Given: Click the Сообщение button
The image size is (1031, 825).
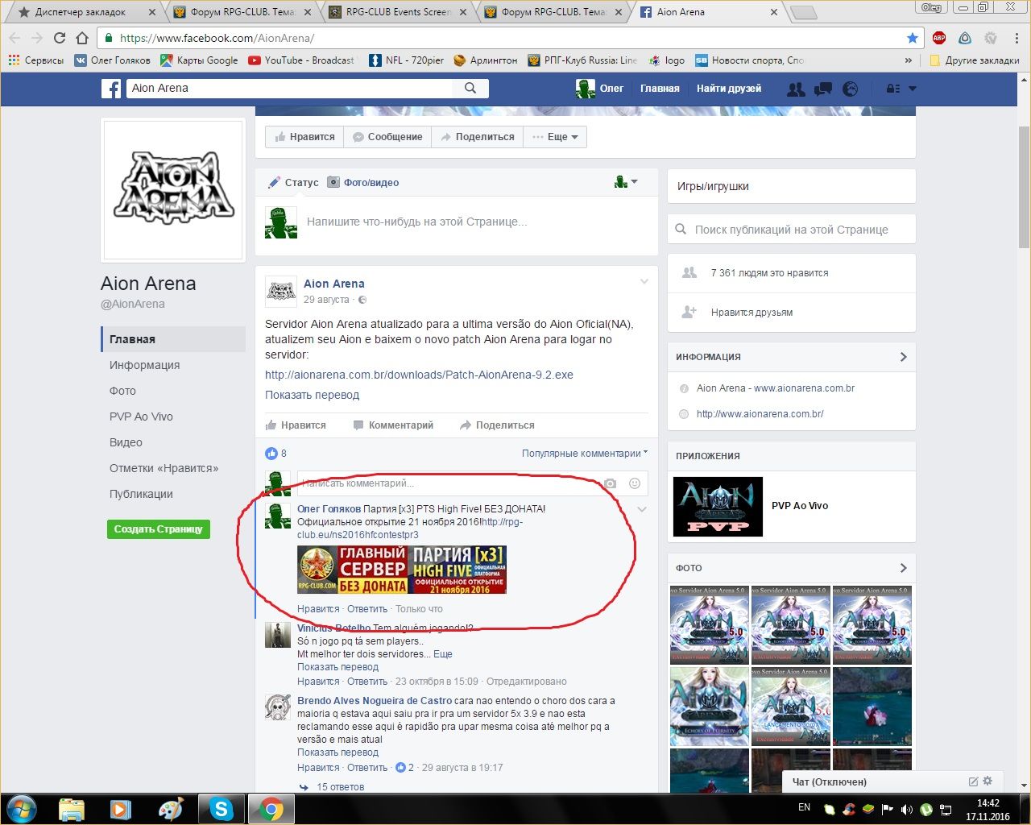Looking at the screenshot, I should point(387,137).
